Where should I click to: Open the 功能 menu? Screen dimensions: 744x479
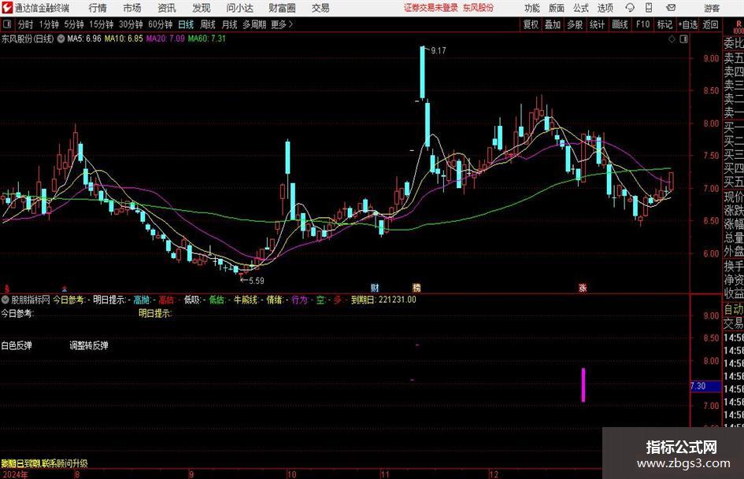coord(532,8)
